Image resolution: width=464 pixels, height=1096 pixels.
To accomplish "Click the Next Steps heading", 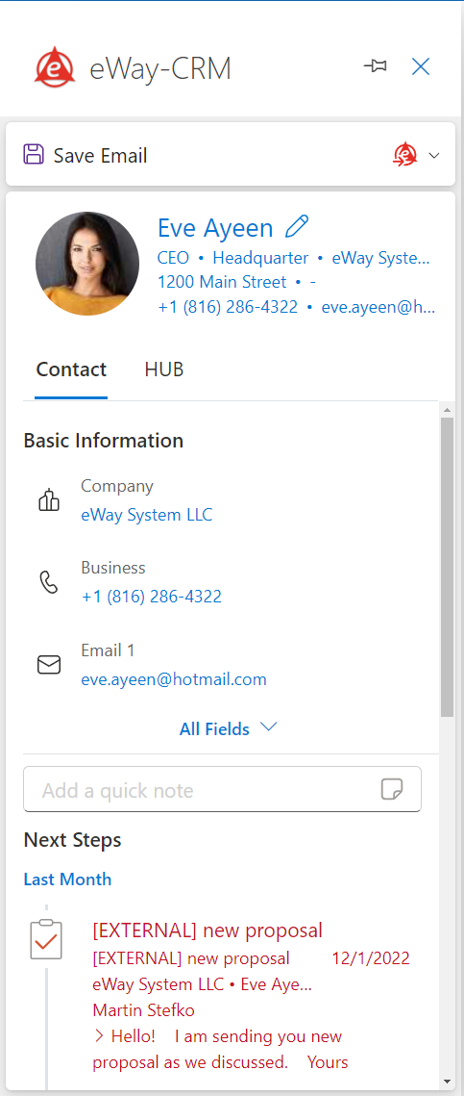I will click(73, 839).
